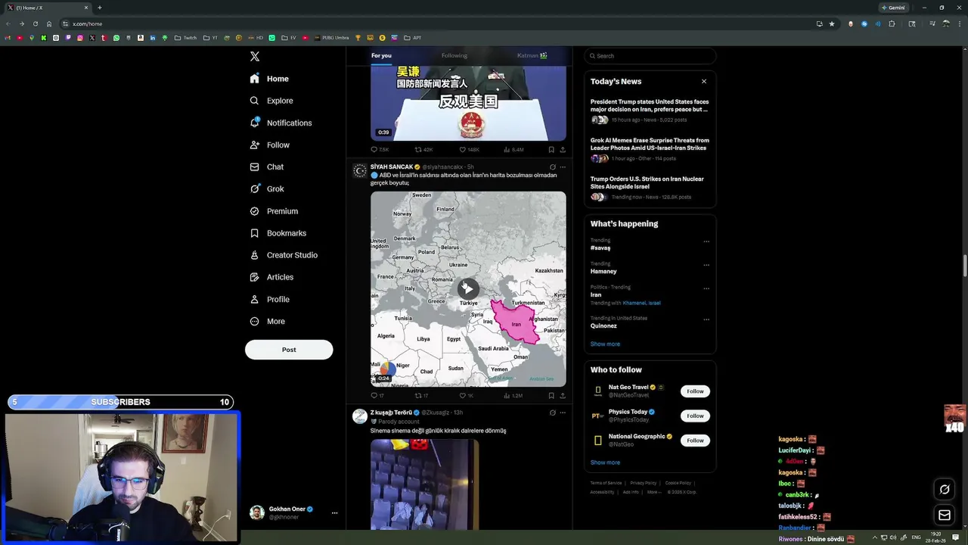Open Grok in the sidebar
The height and width of the screenshot is (545, 968).
pyautogui.click(x=267, y=188)
